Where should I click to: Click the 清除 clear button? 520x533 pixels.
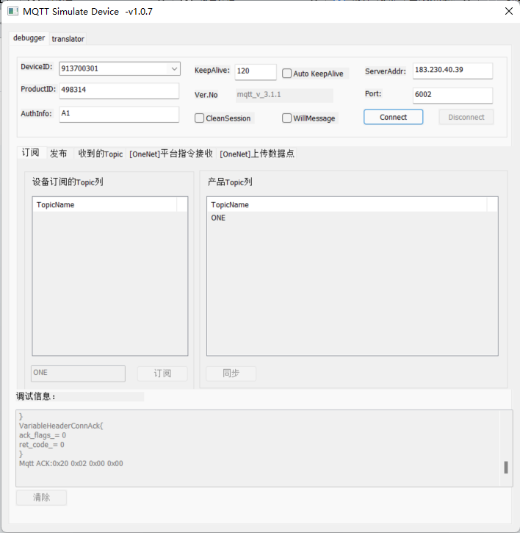pos(41,498)
